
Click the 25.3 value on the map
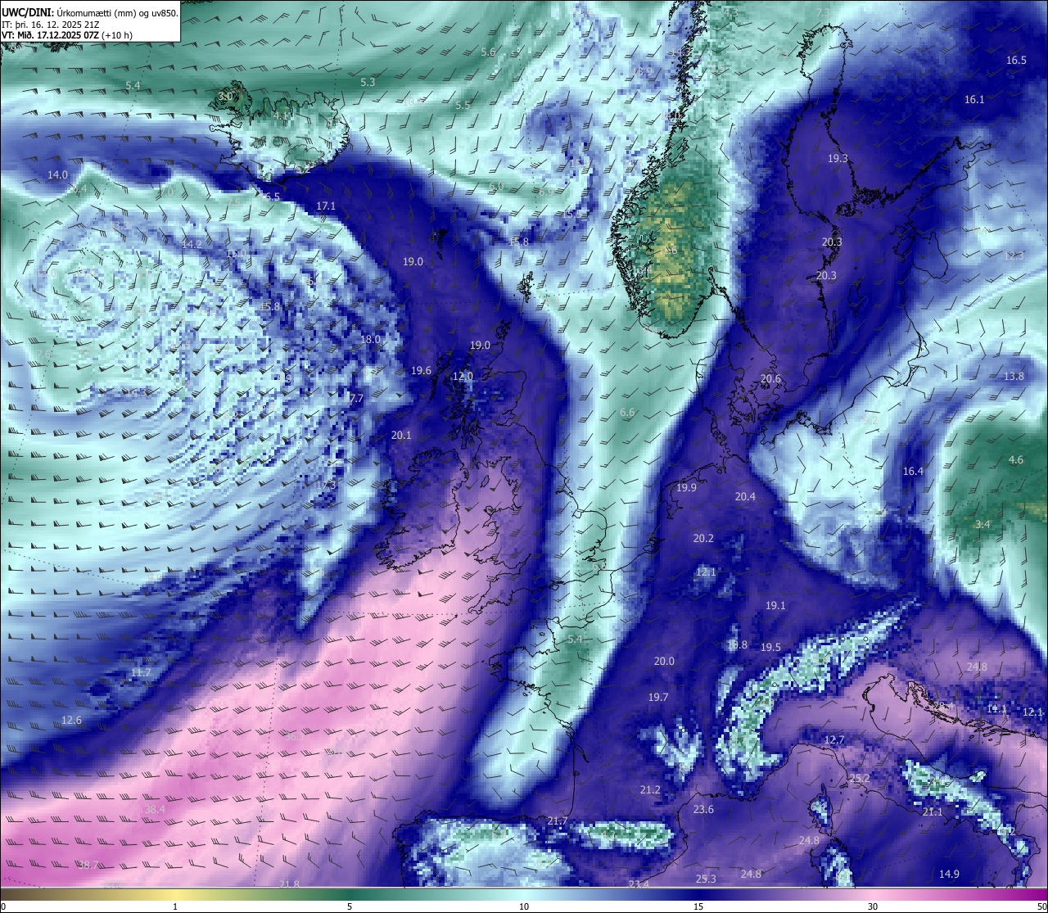(x=706, y=879)
